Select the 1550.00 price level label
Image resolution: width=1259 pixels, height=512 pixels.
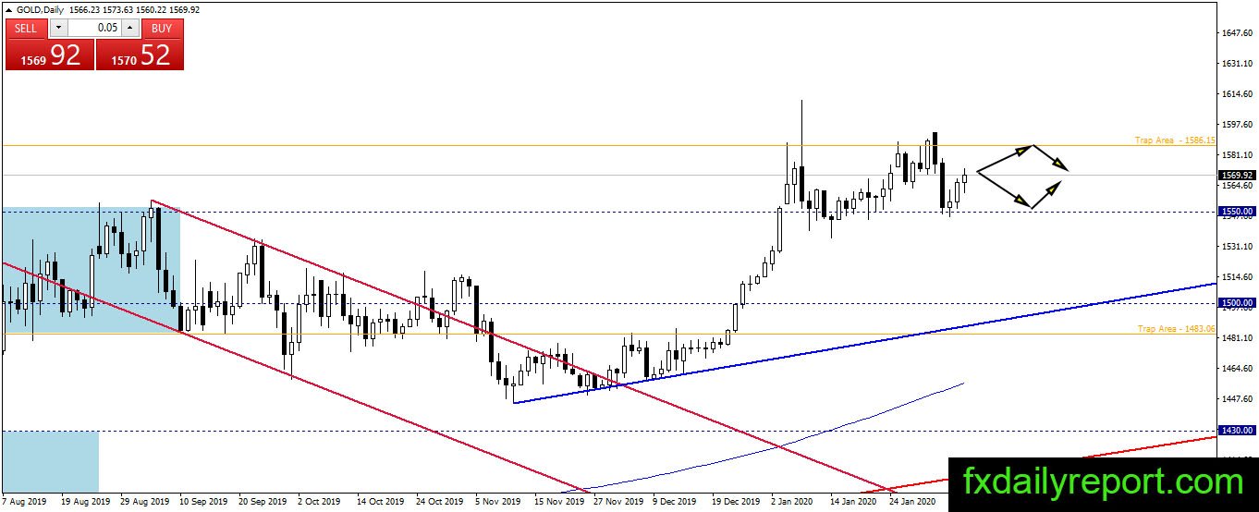tap(1236, 212)
